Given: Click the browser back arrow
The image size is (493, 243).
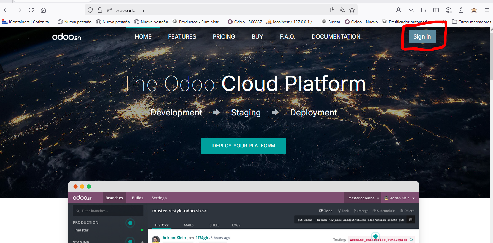Looking at the screenshot, I should point(6,10).
